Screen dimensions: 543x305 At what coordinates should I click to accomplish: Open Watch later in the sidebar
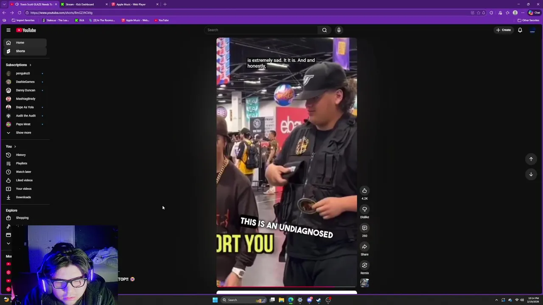coord(25,172)
